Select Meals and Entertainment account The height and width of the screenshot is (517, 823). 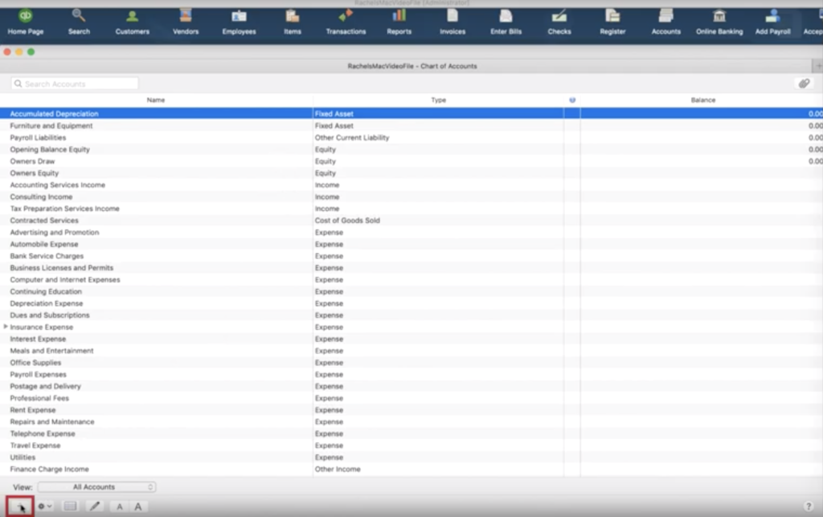[x=411, y=351]
